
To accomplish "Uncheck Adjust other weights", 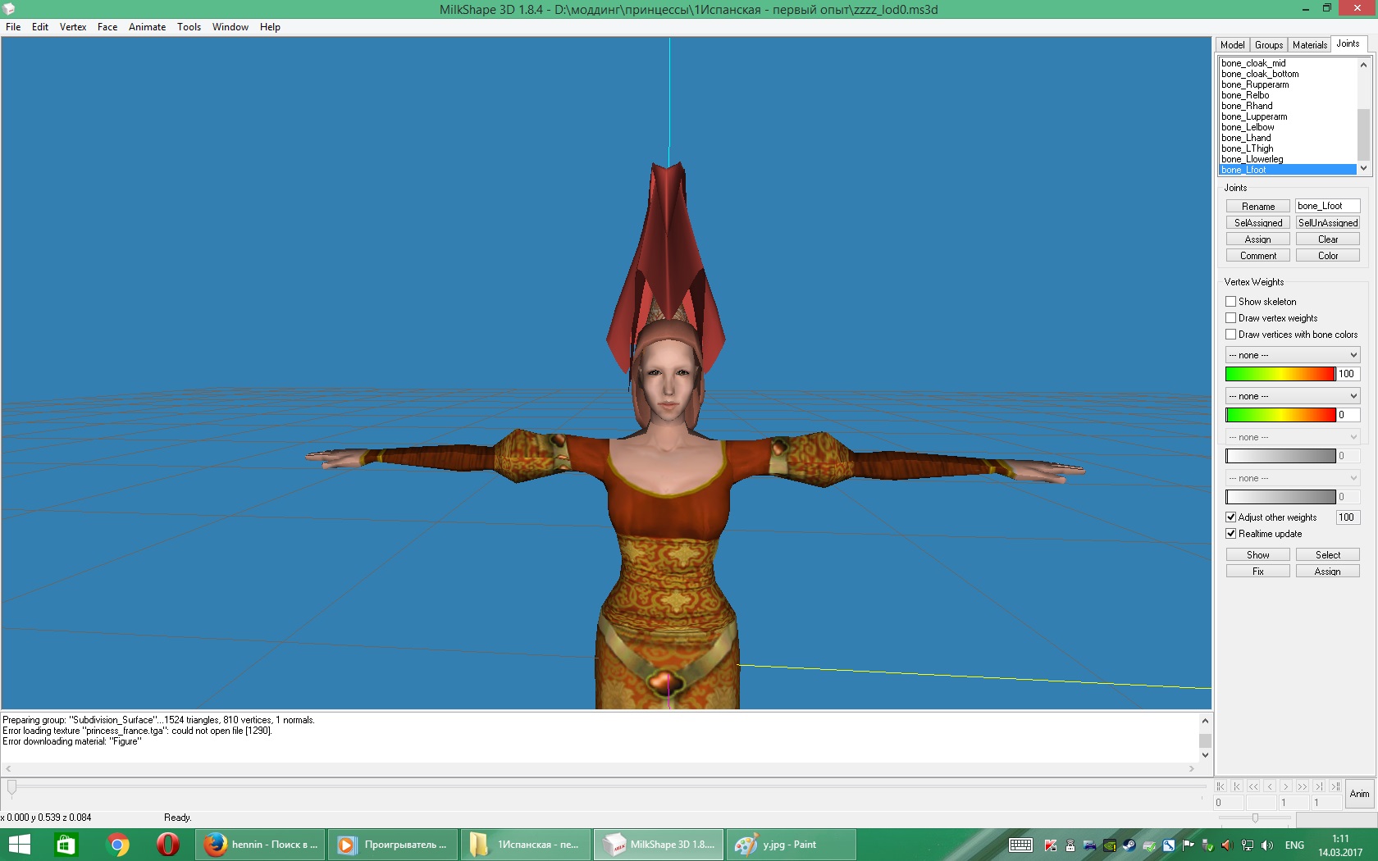I will click(x=1230, y=517).
